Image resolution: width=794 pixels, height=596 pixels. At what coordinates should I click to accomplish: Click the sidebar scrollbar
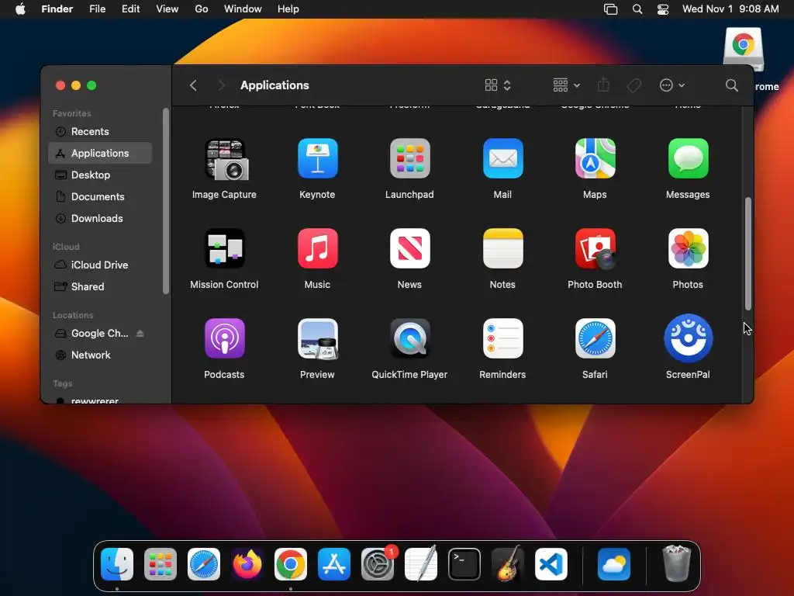click(x=166, y=201)
